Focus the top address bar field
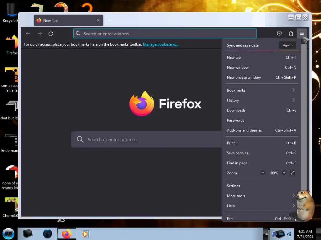The image size is (321, 240). coord(165,34)
